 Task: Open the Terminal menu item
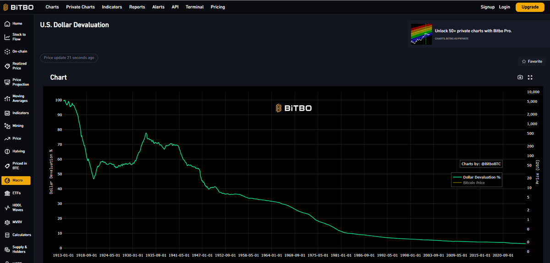click(195, 7)
